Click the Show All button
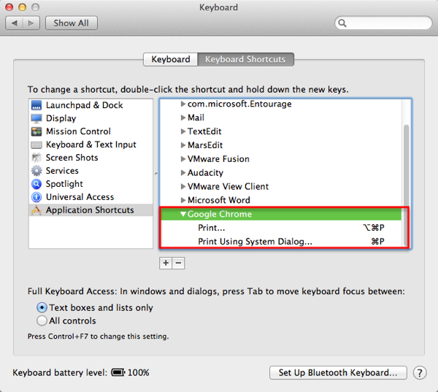The width and height of the screenshot is (438, 392). (72, 23)
